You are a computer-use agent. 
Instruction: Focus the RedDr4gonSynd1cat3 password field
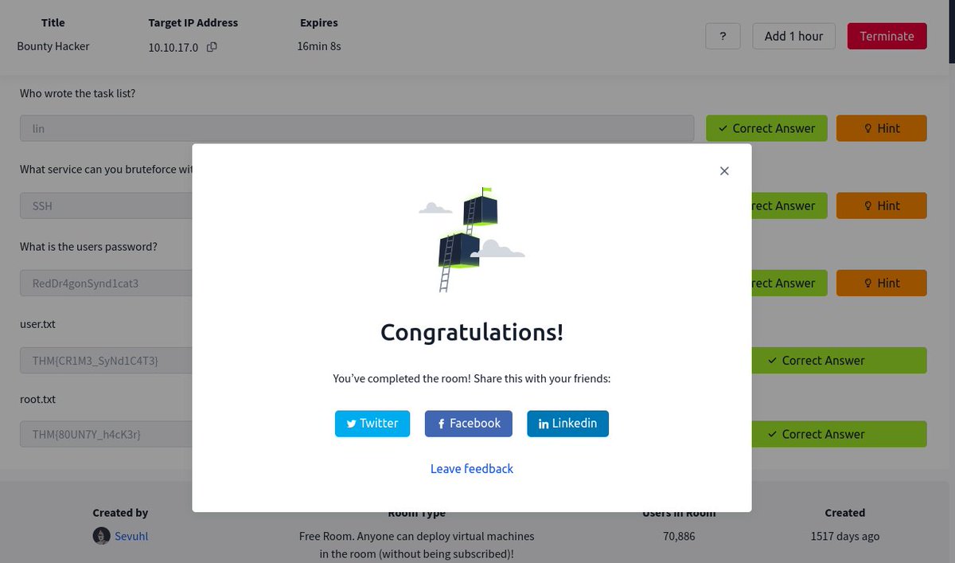coord(106,283)
